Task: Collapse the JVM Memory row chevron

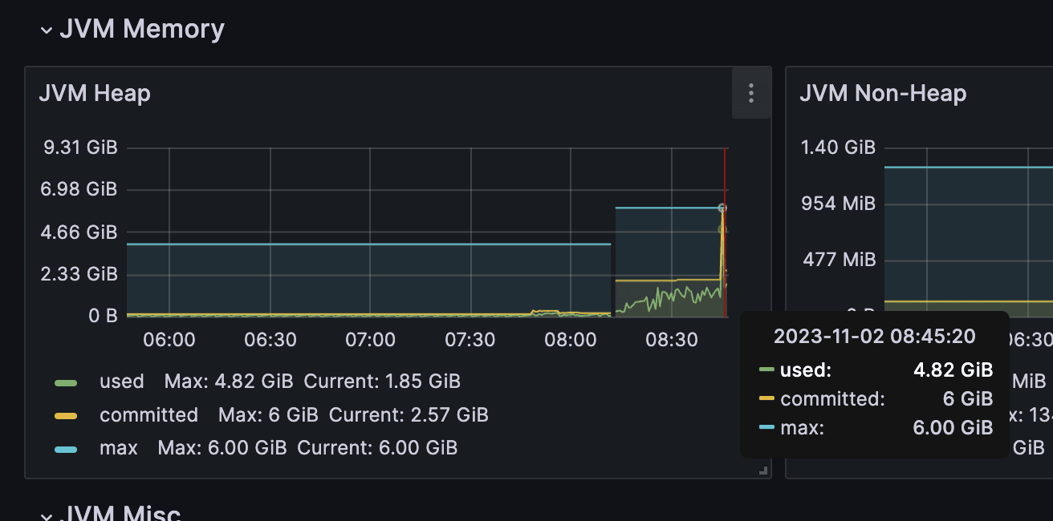Action: tap(46, 30)
